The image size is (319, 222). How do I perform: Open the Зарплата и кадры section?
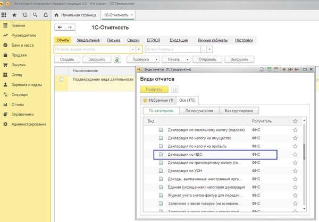point(27,85)
